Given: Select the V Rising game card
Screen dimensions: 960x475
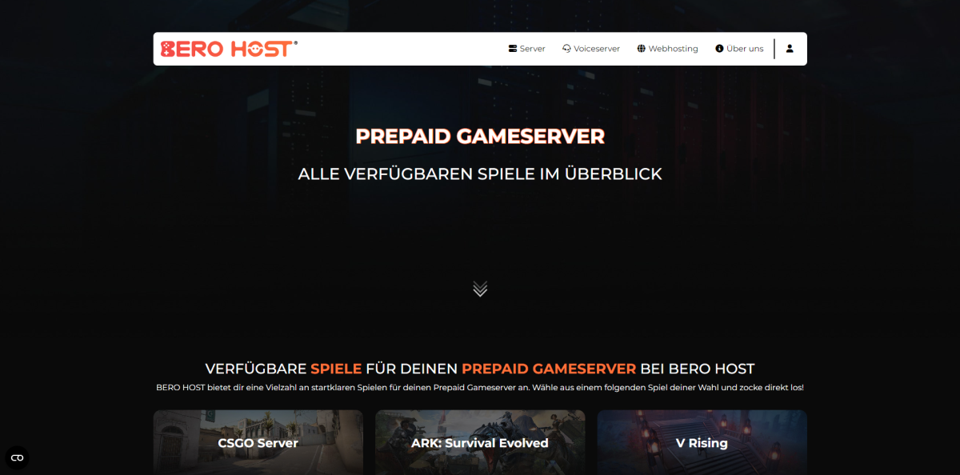Looking at the screenshot, I should pyautogui.click(x=702, y=442).
